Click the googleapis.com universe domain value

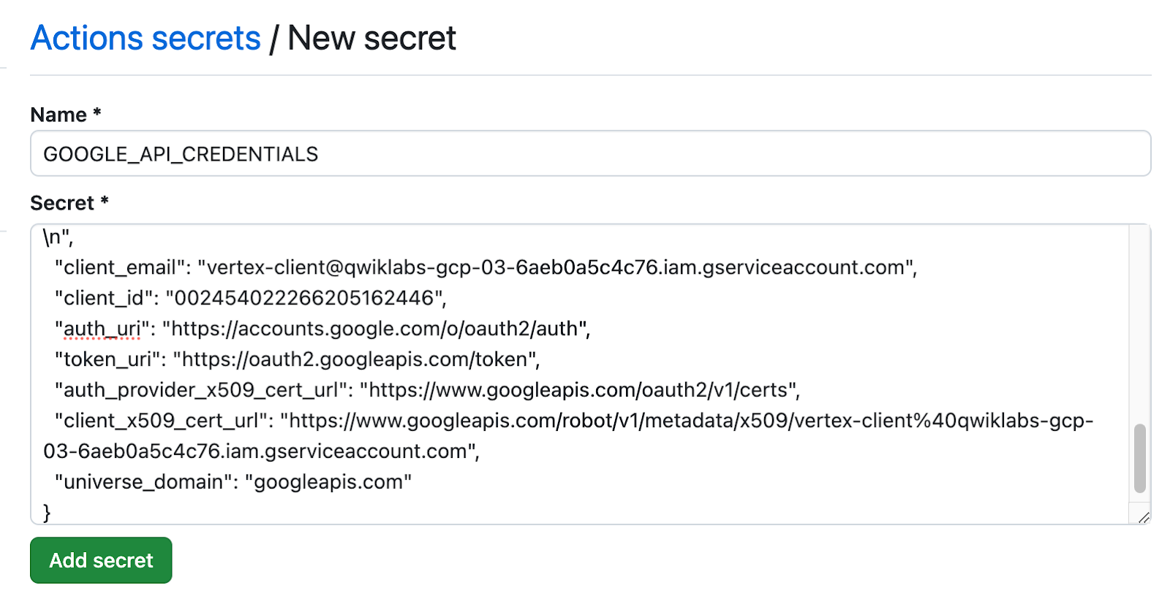328,482
